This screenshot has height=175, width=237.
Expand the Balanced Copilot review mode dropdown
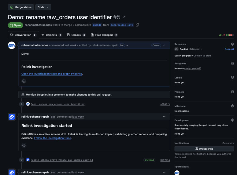pyautogui.click(x=196, y=49)
